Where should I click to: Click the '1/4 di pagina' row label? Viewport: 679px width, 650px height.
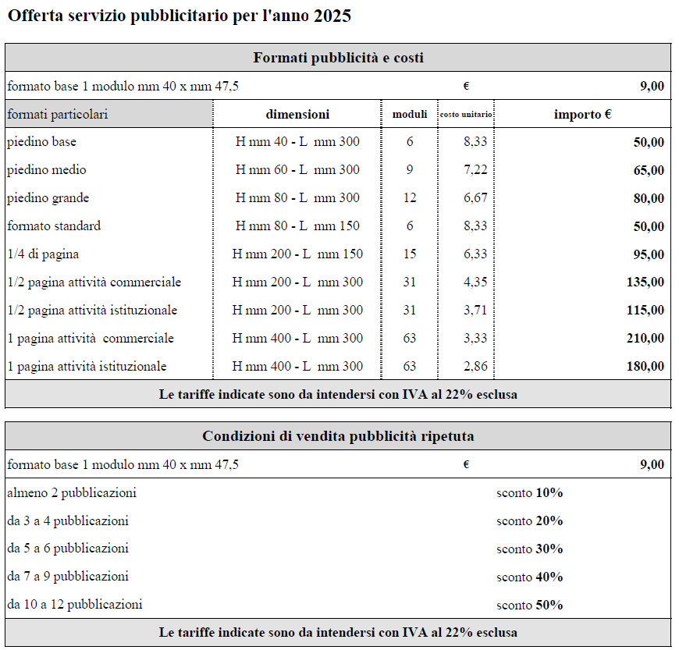(x=43, y=254)
